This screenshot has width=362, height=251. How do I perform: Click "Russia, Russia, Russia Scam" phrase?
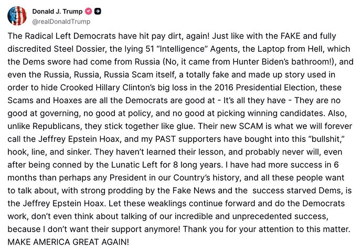click(99, 75)
